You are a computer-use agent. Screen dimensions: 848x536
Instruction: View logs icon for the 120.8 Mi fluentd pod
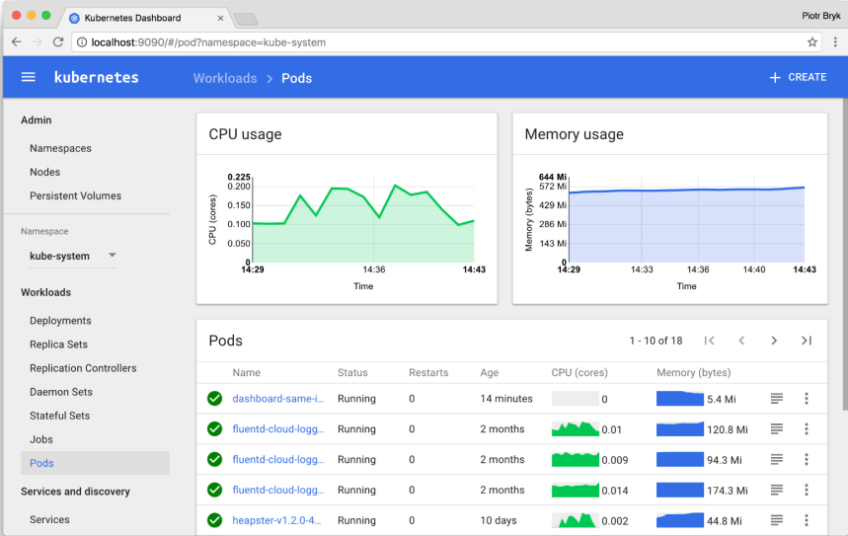(777, 429)
